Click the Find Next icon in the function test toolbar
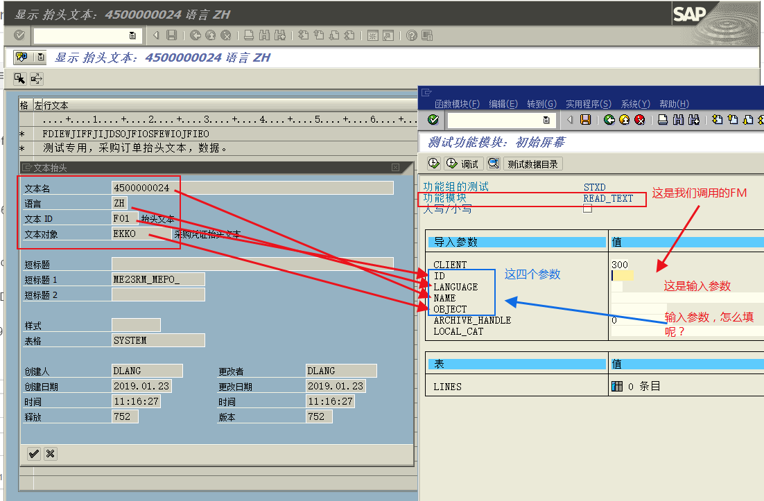Image resolution: width=764 pixels, height=501 pixels. click(x=694, y=120)
